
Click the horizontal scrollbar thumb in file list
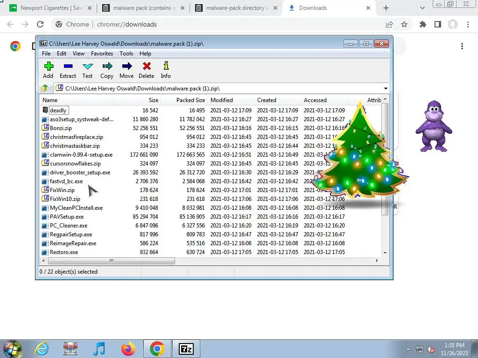pyautogui.click(x=112, y=261)
